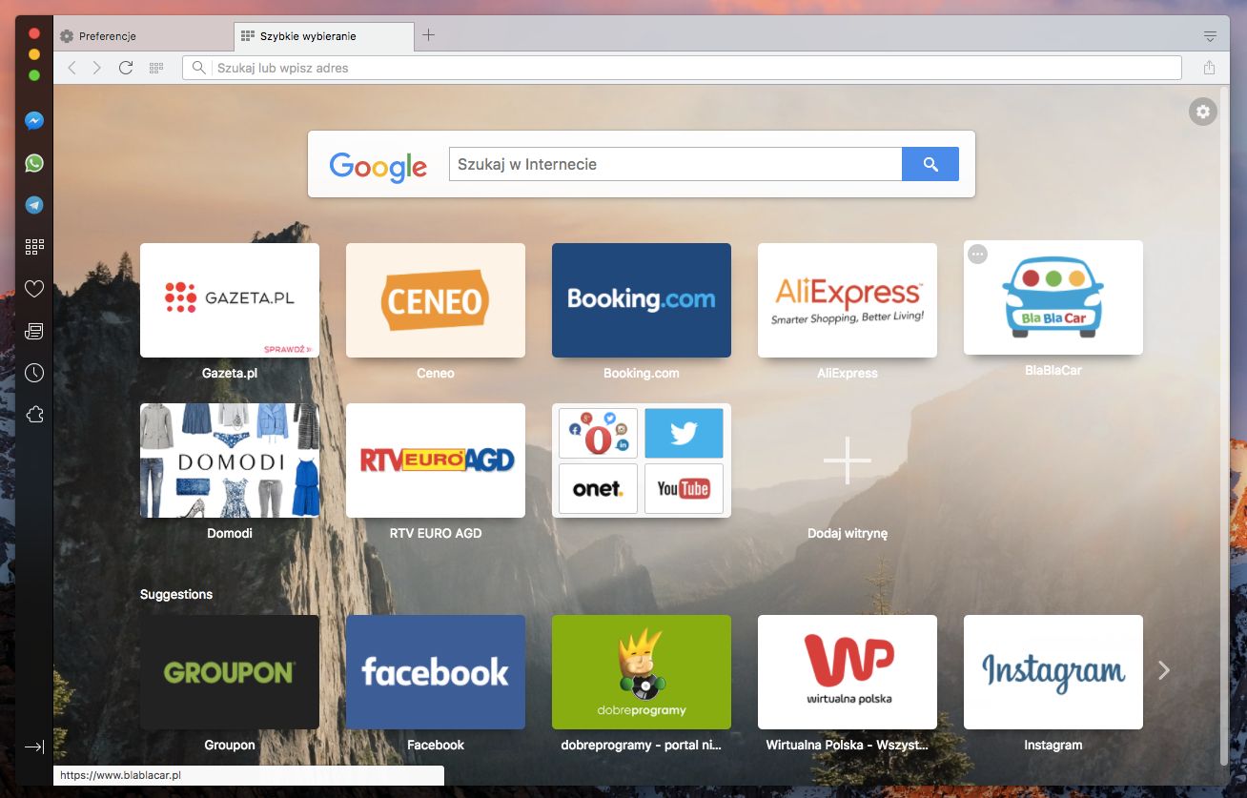Screen dimensions: 1247x798
Task: Open the YouTube thumbnail in the folder
Action: (x=684, y=488)
